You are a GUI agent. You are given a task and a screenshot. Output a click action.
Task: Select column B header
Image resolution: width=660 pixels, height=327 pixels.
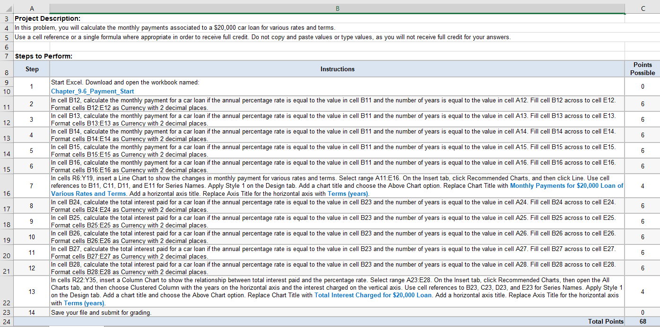coord(338,8)
